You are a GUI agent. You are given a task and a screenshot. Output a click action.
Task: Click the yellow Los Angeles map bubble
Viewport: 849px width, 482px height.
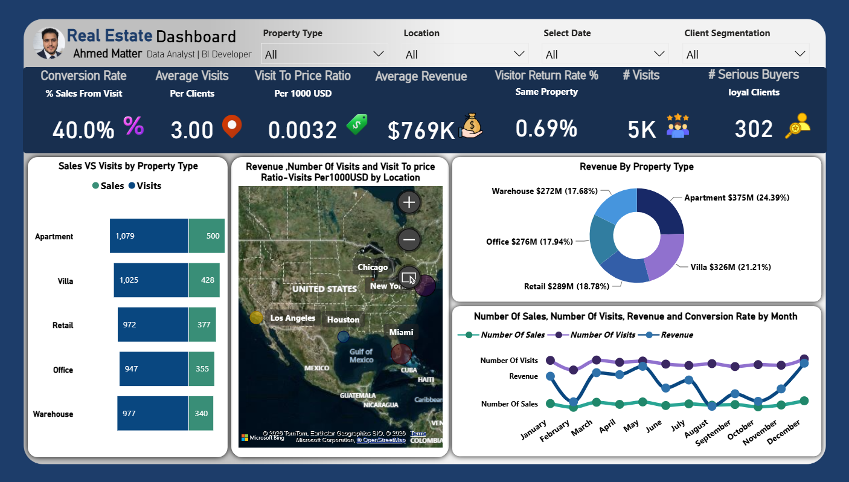click(256, 318)
